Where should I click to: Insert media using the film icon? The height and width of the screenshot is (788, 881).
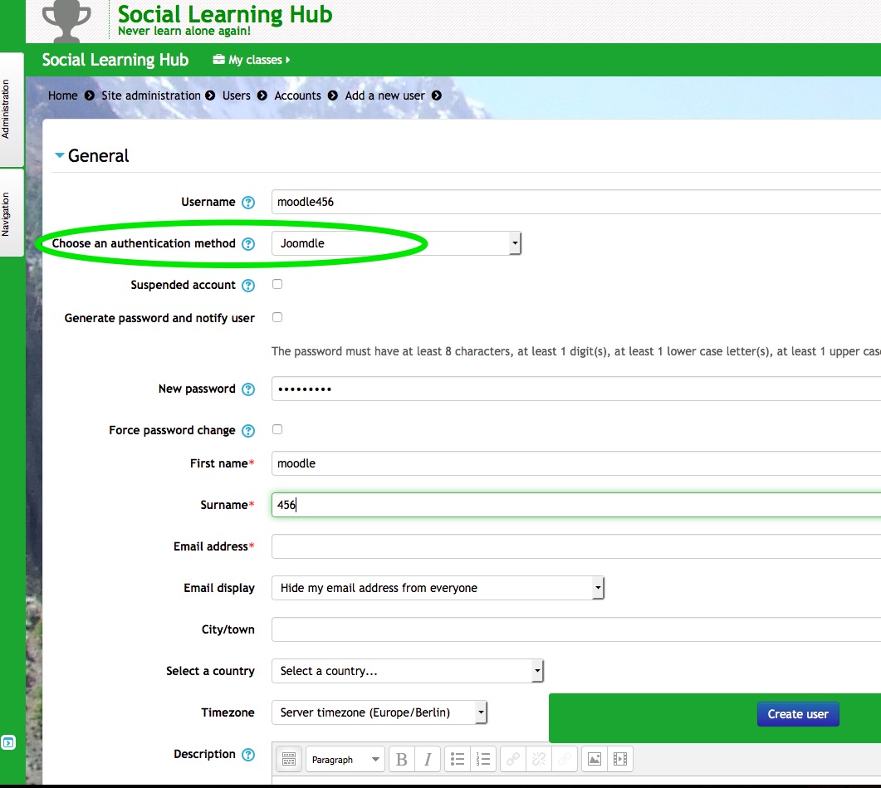(x=619, y=759)
